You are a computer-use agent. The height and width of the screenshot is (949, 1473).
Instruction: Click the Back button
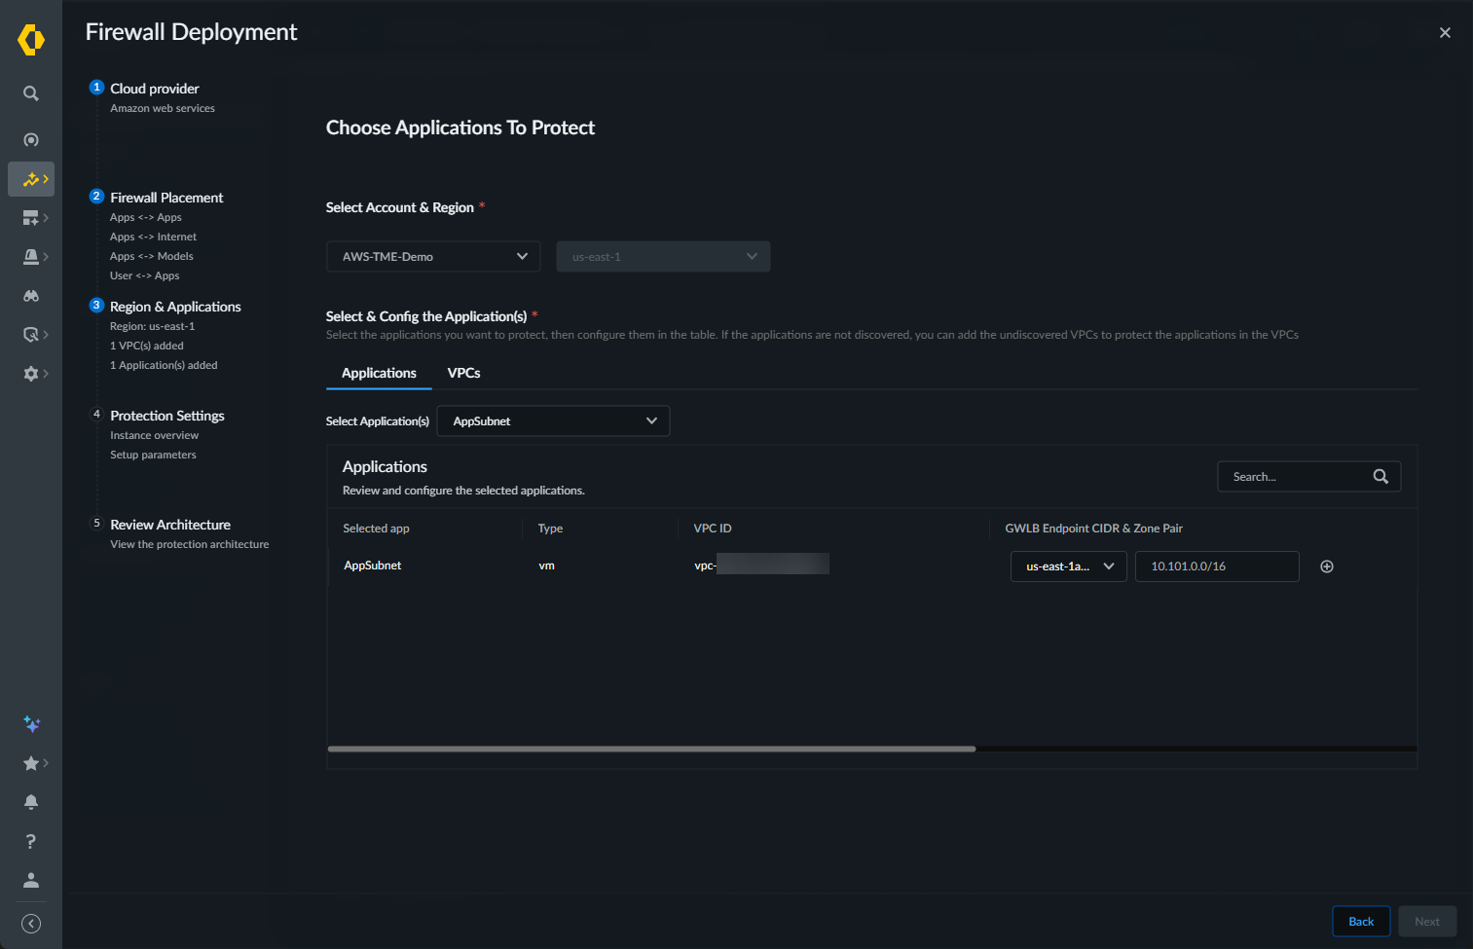click(1360, 922)
